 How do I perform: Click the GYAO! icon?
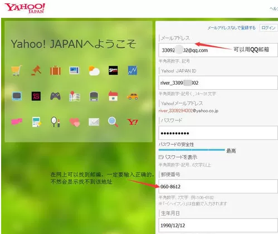tap(36, 96)
